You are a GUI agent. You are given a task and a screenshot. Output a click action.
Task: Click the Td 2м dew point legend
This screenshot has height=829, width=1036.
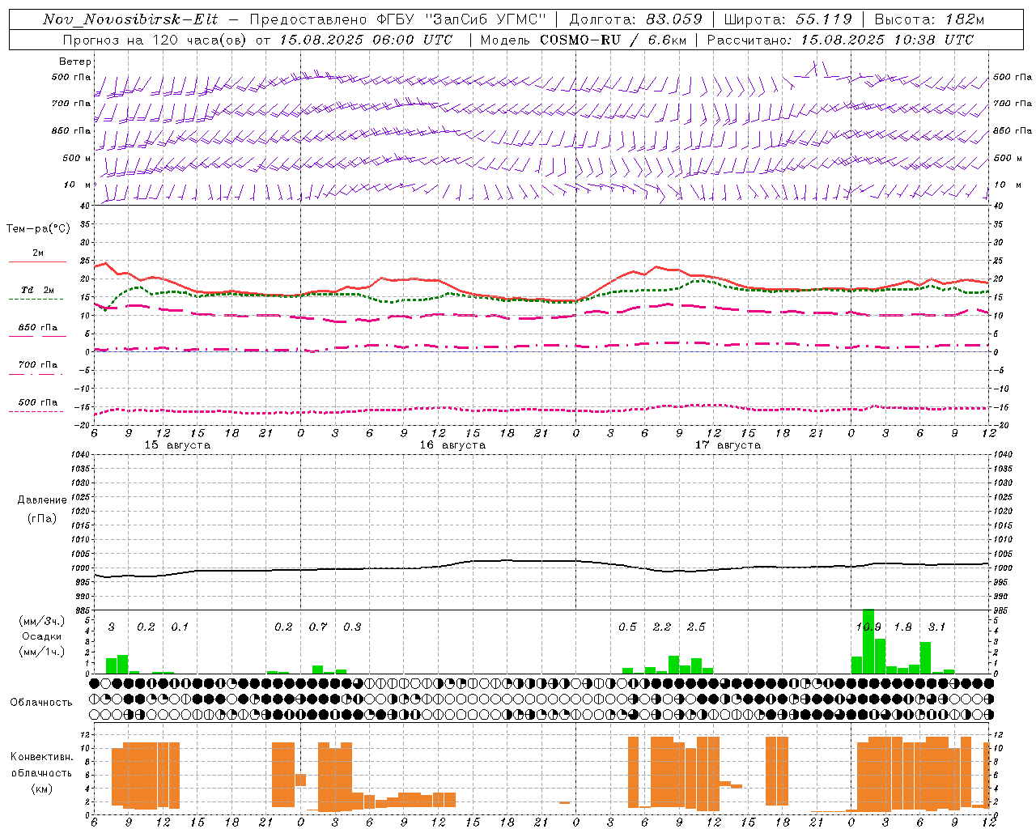[37, 290]
